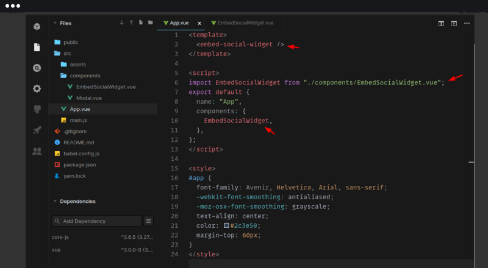
Task: Open Modal.vue in the file tree
Action: [x=102, y=98]
